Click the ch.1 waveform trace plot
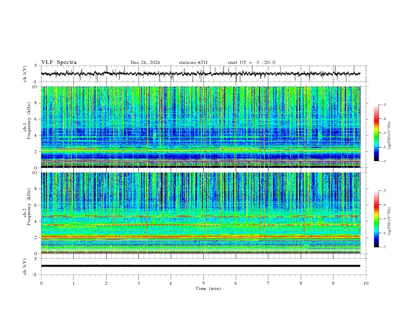Viewport: 412px width, 318px height. [x=200, y=74]
